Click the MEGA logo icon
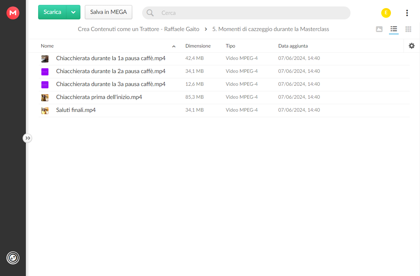 coord(13,13)
